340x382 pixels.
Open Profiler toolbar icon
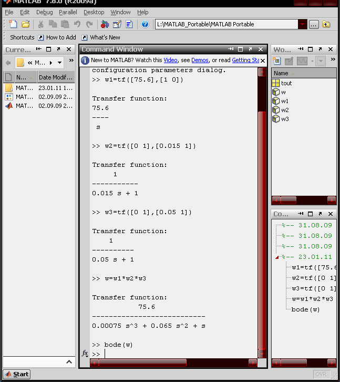tap(129, 24)
